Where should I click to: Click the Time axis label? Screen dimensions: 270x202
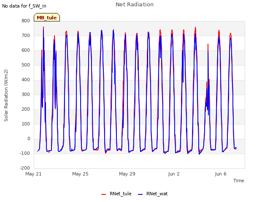238,181
